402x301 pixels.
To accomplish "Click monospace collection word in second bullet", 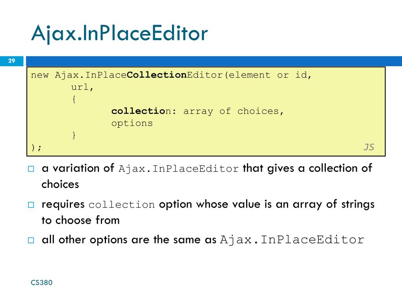I will [122, 205].
